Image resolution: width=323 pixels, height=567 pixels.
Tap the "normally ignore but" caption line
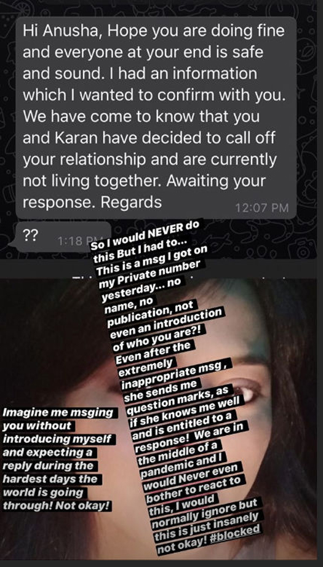click(204, 509)
